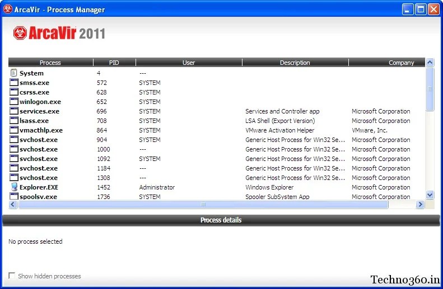Sort by the Process column header

click(x=50, y=62)
